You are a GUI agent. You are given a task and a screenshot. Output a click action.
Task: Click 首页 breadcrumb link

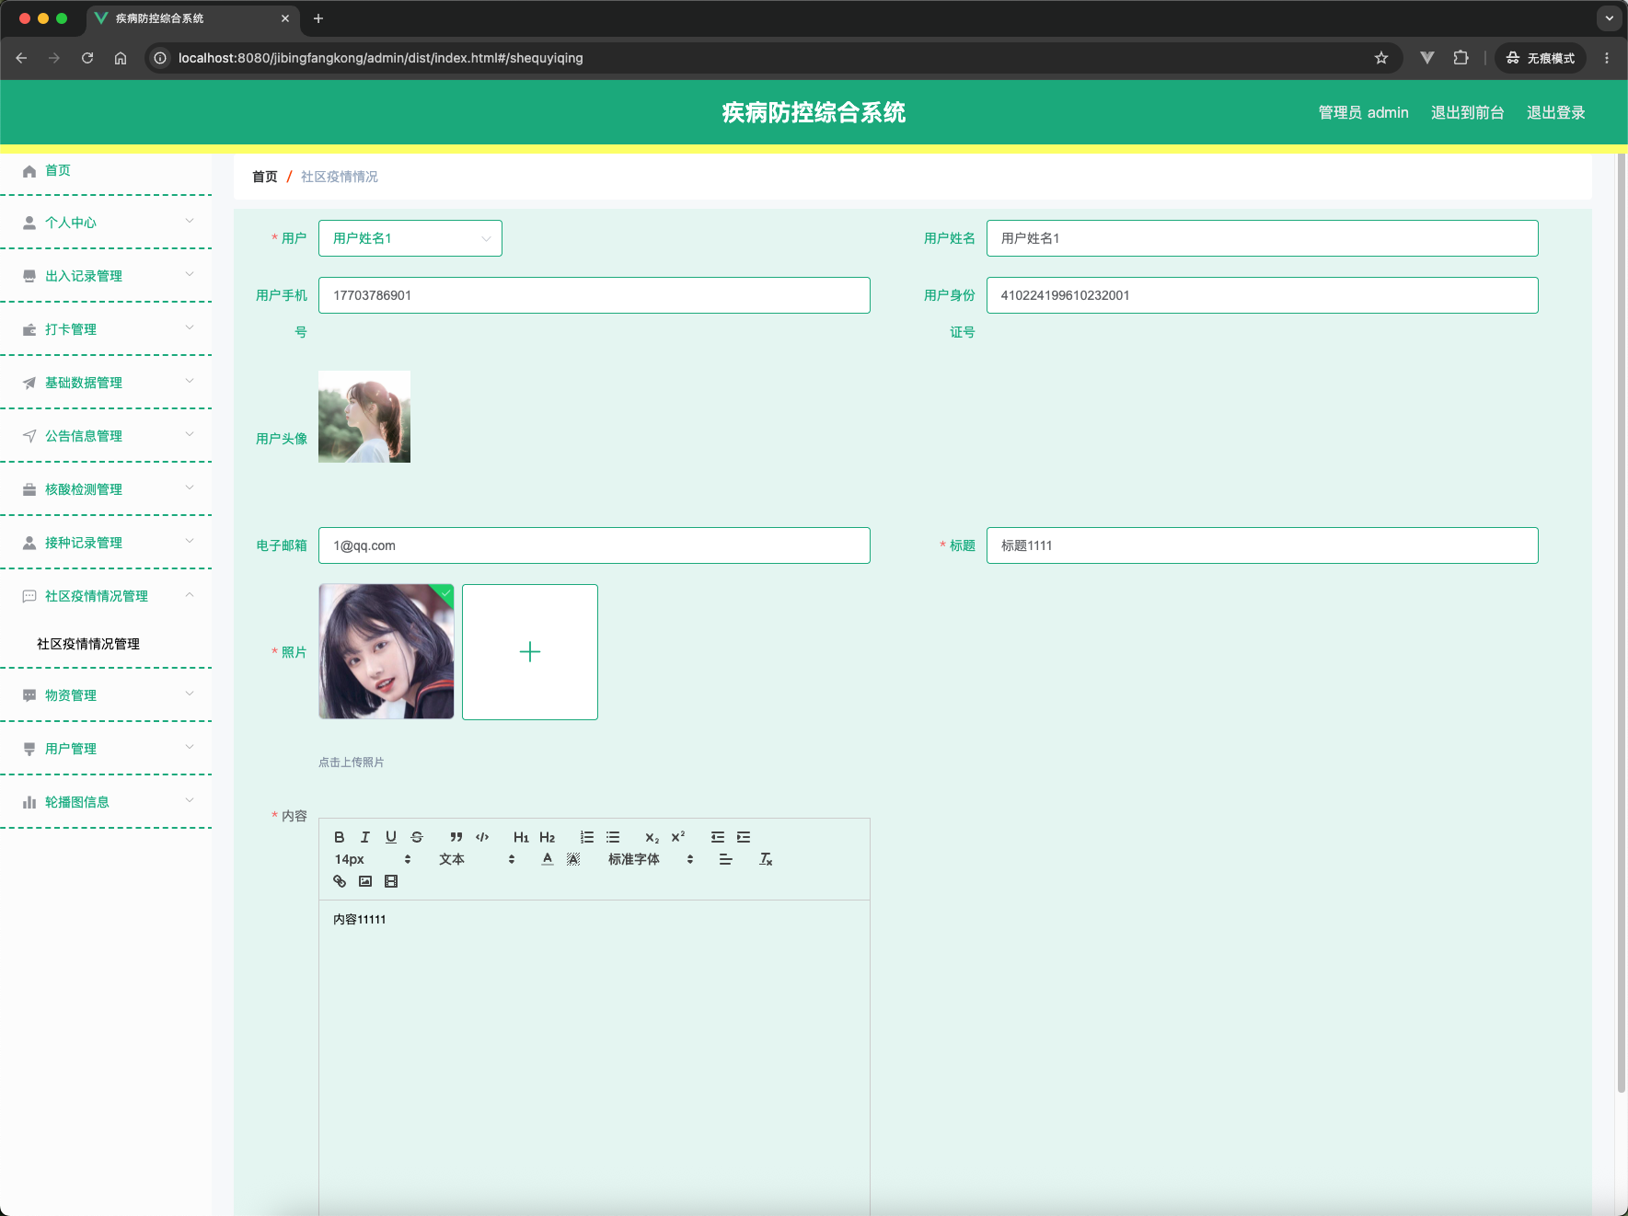coord(265,177)
